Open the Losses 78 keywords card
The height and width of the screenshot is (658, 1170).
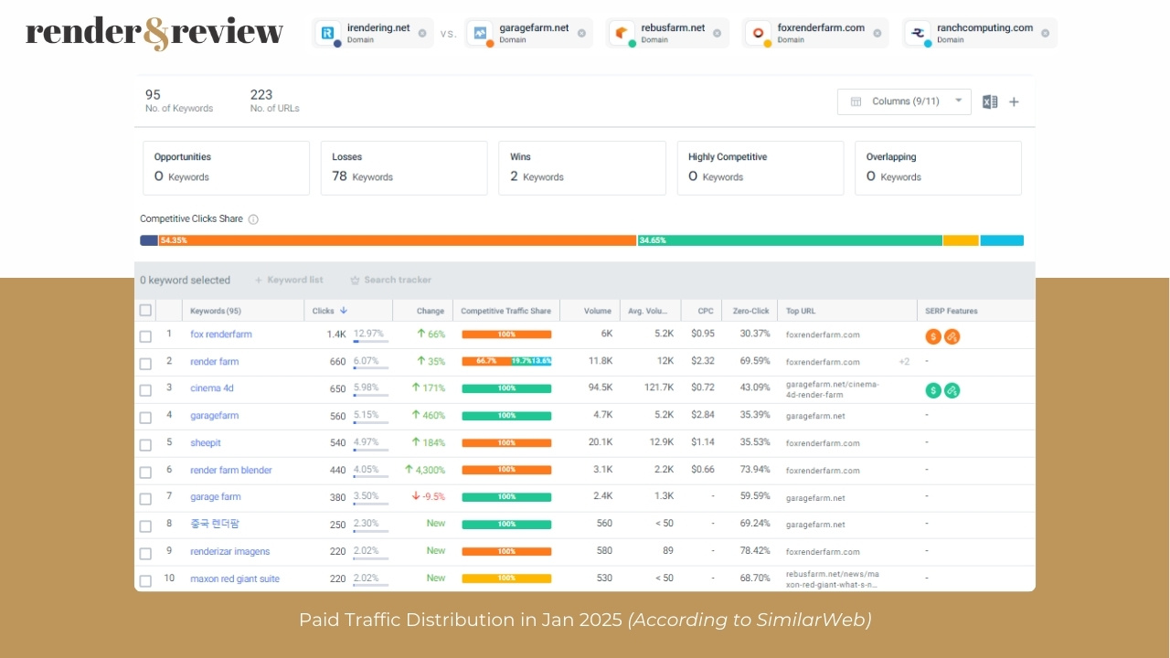coord(404,167)
